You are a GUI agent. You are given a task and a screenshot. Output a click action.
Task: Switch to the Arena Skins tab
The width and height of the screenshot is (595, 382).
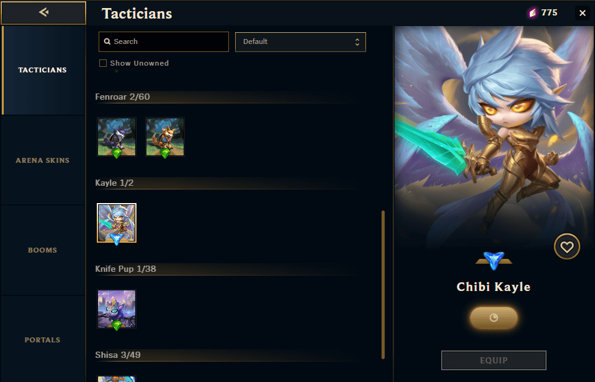42,160
